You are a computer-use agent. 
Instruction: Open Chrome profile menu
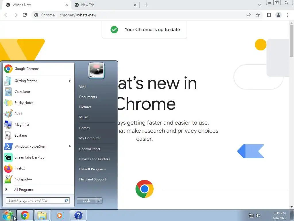(278, 15)
